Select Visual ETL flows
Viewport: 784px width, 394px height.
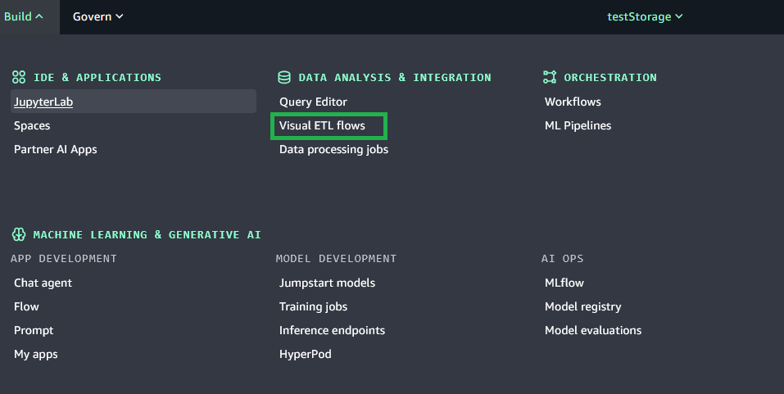(322, 125)
